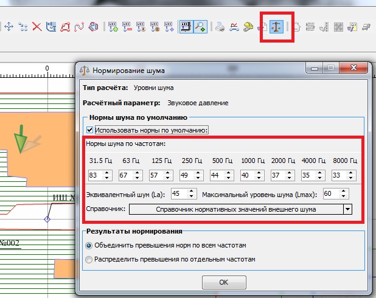This screenshot has height=298, width=376.
Task: Toggle 'Использовать нормы по умолчанию' checkbox
Action: point(90,130)
